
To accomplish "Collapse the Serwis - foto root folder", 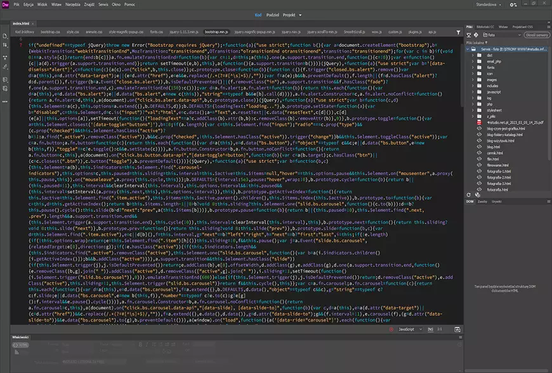I will 468,49.
